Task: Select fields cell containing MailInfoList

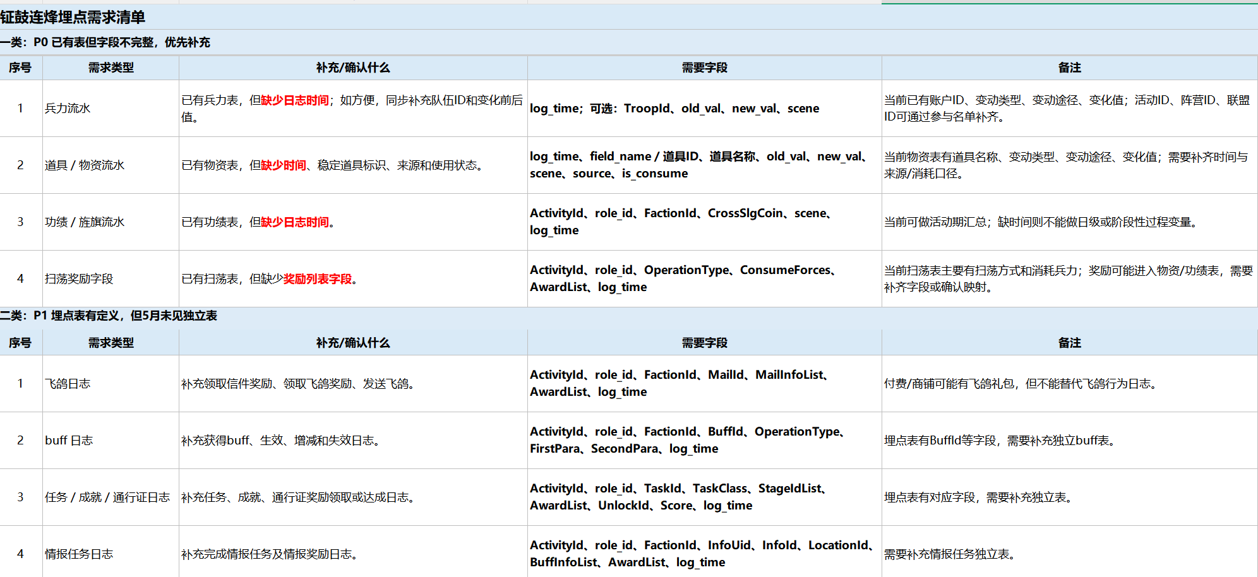Action: (705, 384)
